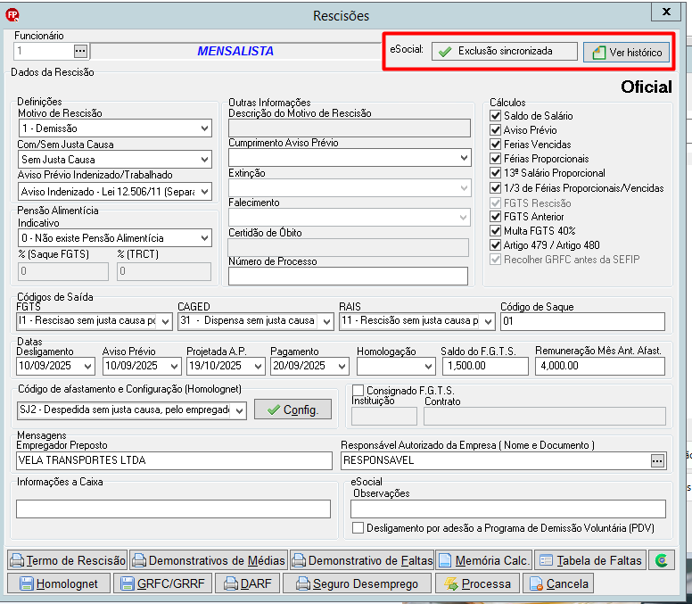Image resolution: width=692 pixels, height=604 pixels.
Task: Open Ver histórico eSocial button
Action: [626, 52]
